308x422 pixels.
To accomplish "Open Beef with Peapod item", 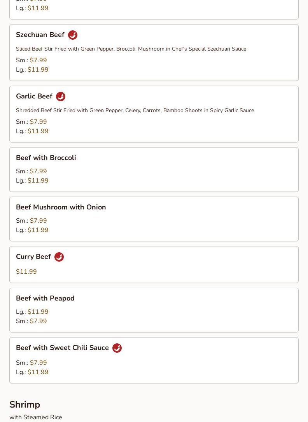I will coord(45,298).
